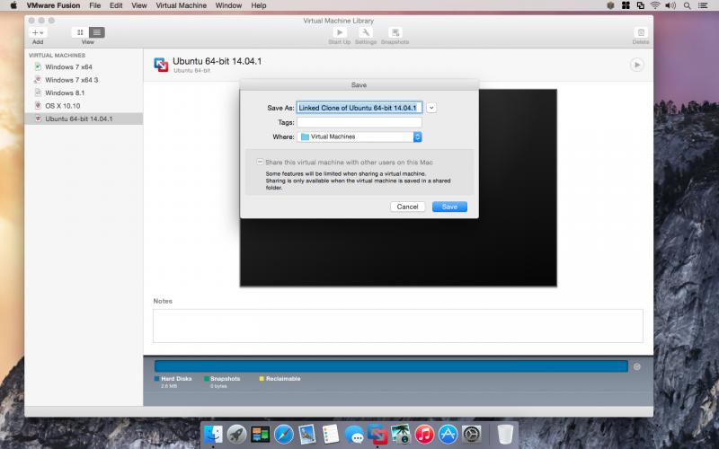719x449 pixels.
Task: Click the Start Up toolbar icon
Action: pyautogui.click(x=340, y=32)
